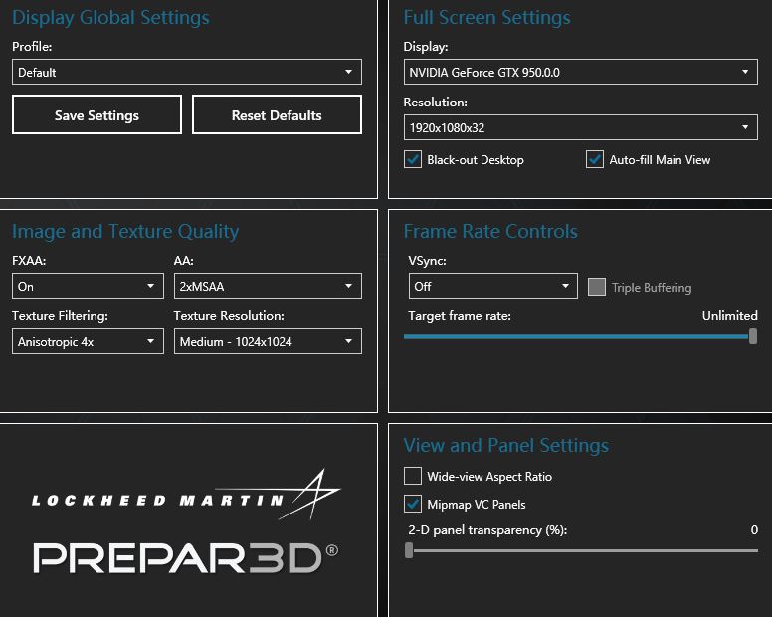Click the Reset Defaults button
The width and height of the screenshot is (772, 617).
point(277,114)
